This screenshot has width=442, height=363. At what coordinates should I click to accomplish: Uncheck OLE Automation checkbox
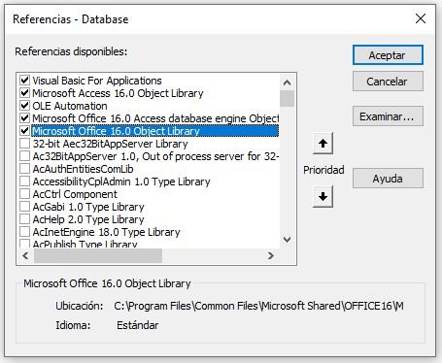coord(24,106)
